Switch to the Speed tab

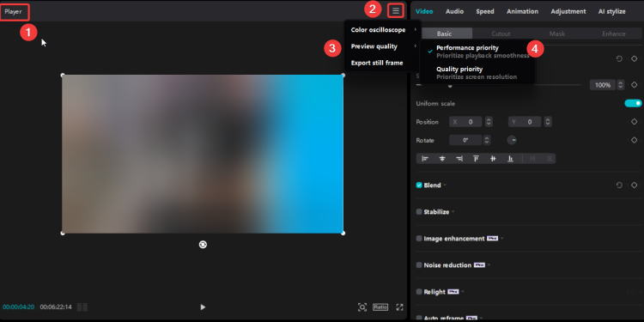(485, 11)
